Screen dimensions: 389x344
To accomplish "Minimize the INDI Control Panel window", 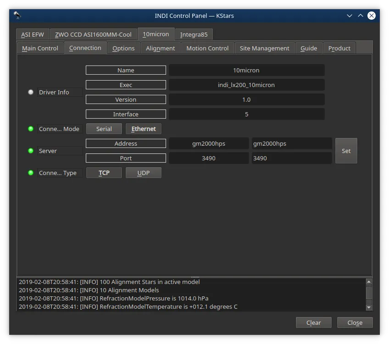I will coord(349,16).
